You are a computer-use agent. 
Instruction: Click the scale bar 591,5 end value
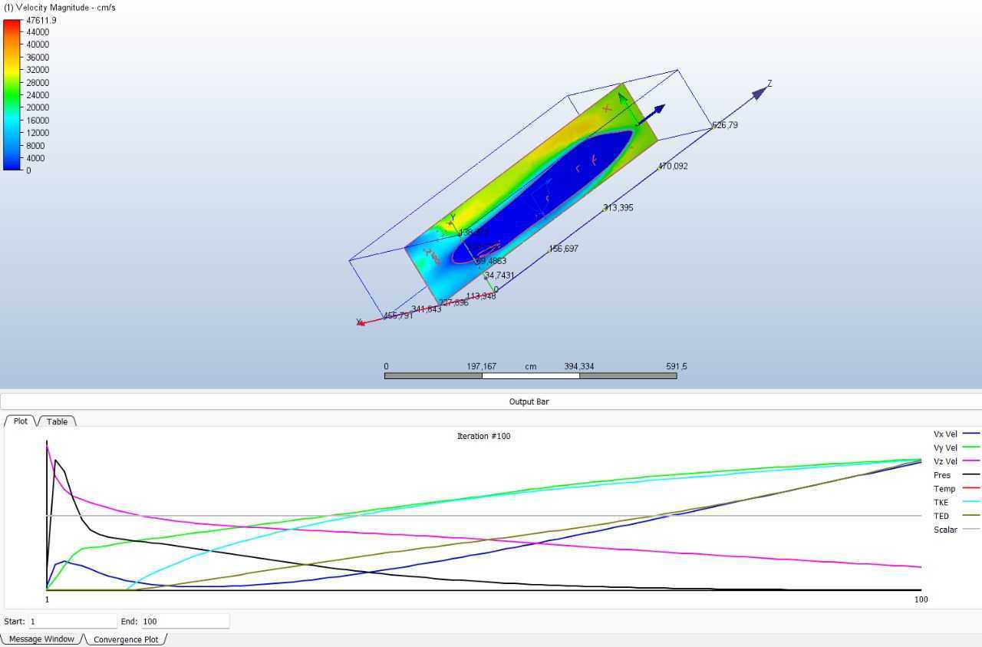coord(677,367)
